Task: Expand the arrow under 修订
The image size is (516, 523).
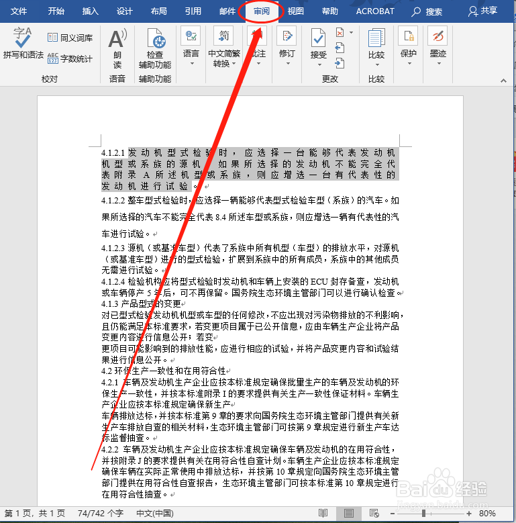Action: click(288, 63)
